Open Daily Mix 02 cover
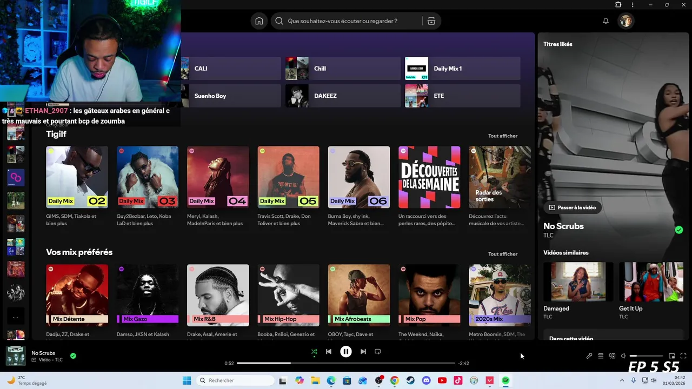 point(77,177)
